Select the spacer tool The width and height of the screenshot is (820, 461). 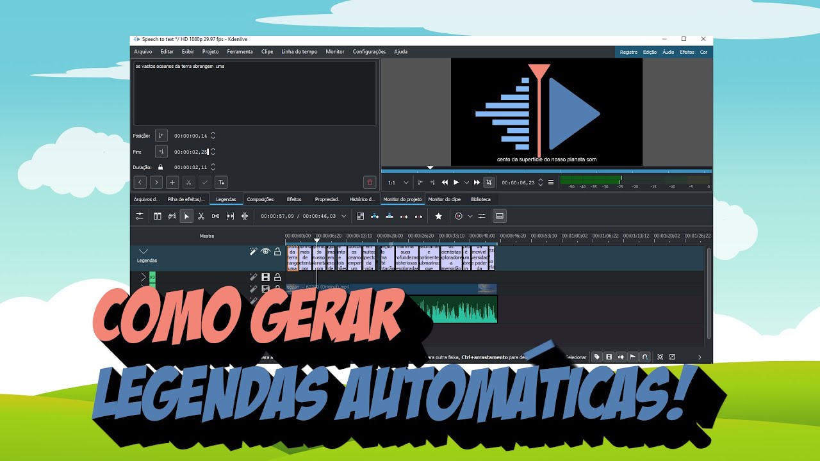click(216, 216)
